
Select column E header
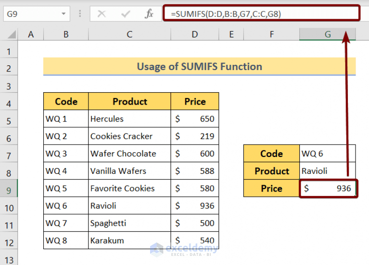[231, 34]
